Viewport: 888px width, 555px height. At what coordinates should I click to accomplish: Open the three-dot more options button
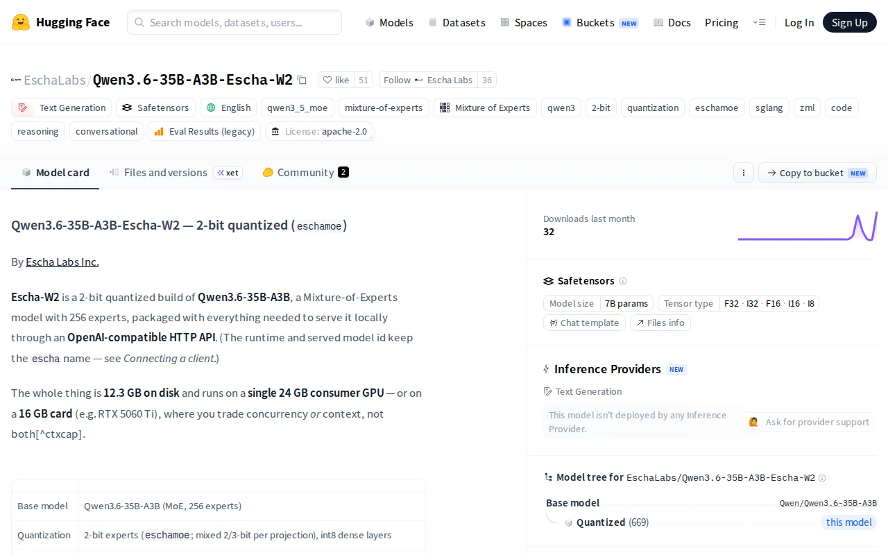744,173
